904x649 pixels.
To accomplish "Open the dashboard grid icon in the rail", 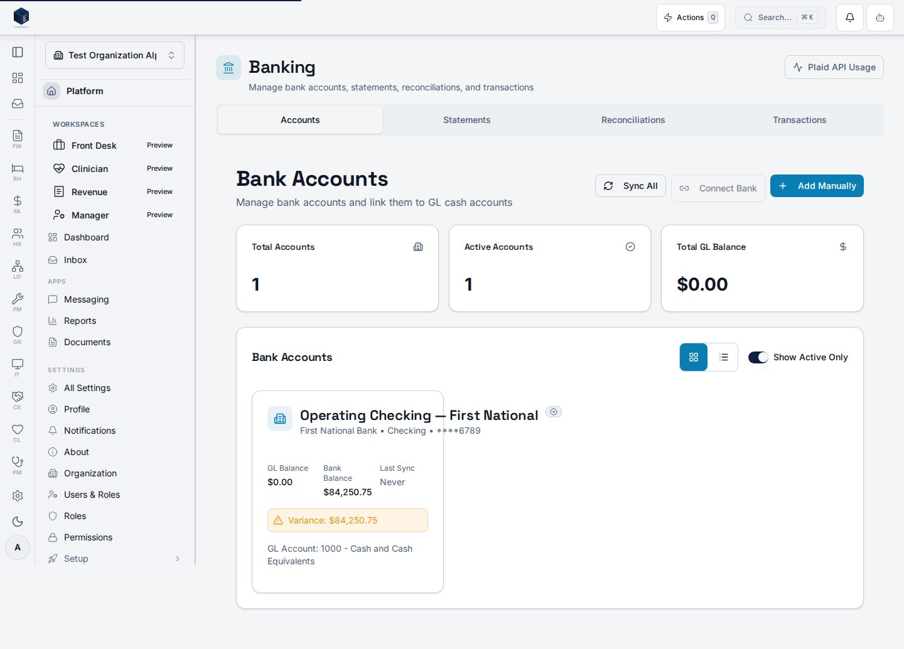I will 18,78.
